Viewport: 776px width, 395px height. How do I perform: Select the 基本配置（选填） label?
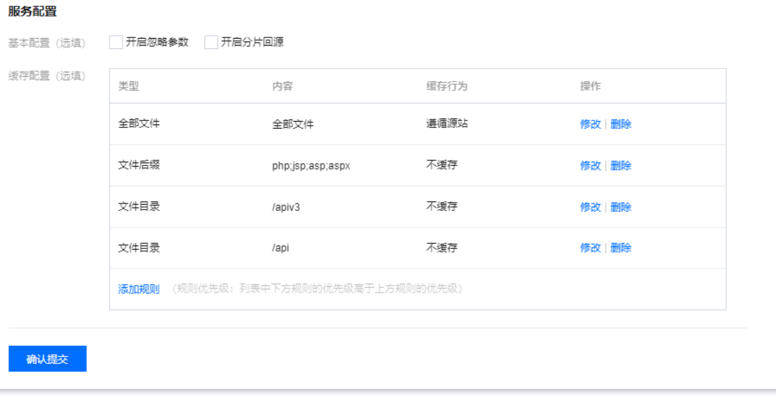[46, 43]
